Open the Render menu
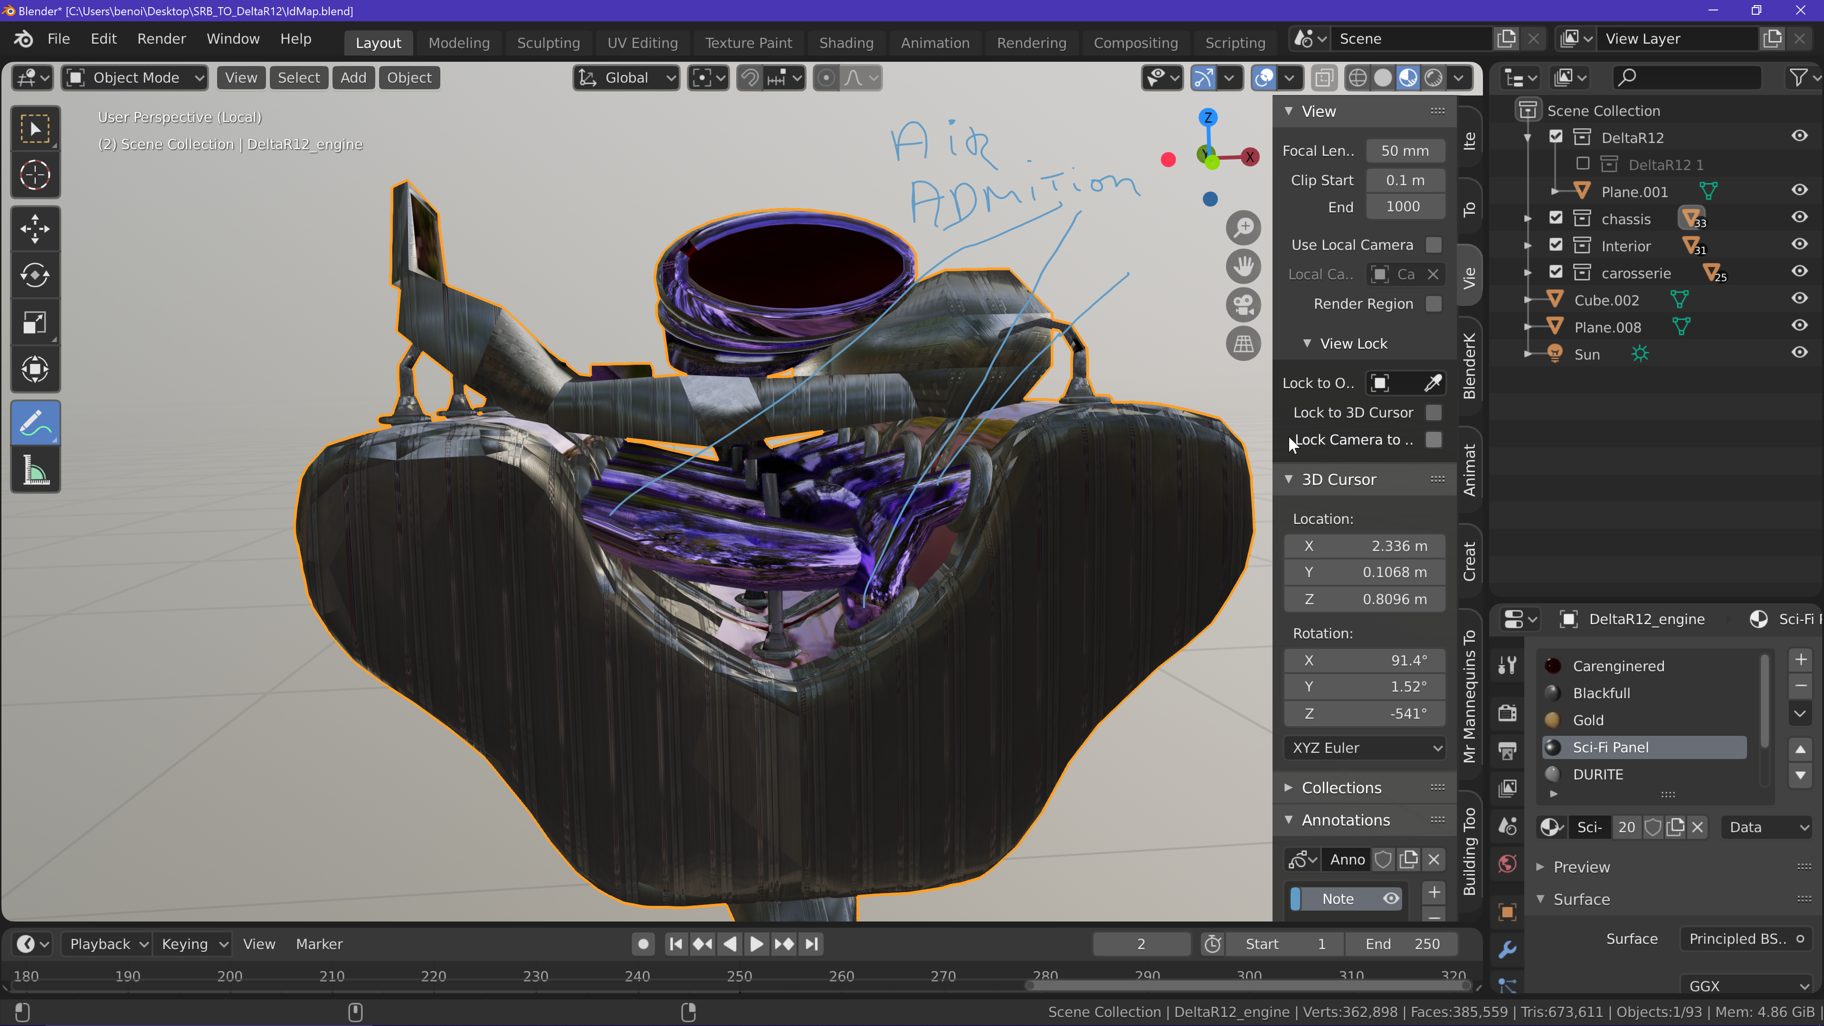Image resolution: width=1824 pixels, height=1026 pixels. click(161, 39)
